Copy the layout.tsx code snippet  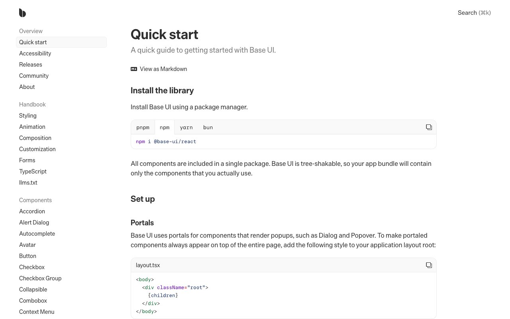[x=429, y=265]
